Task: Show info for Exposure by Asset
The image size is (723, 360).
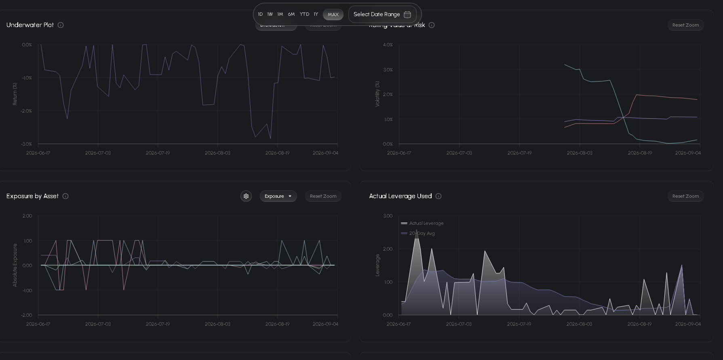Action: click(65, 196)
